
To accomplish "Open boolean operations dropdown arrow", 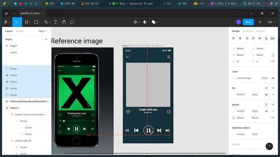I will pos(157,22).
